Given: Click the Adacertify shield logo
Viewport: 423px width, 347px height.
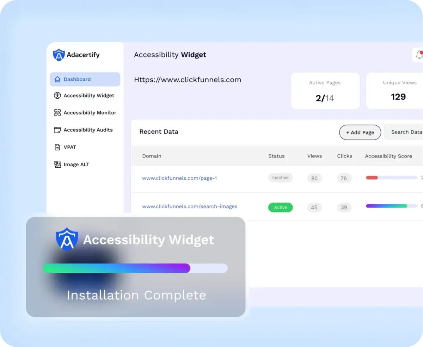Looking at the screenshot, I should 59,55.
